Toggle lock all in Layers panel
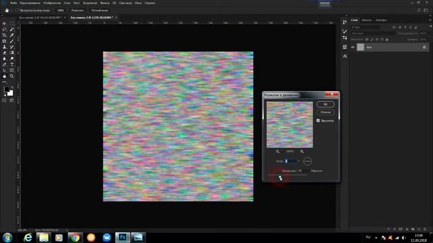The height and width of the screenshot is (243, 433). (387, 40)
